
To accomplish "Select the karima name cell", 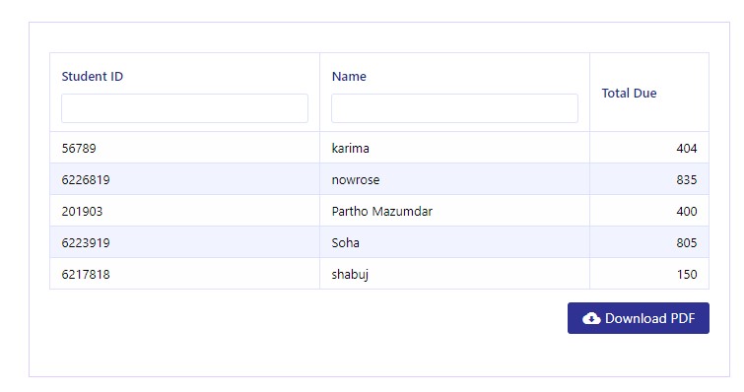I will click(x=454, y=148).
